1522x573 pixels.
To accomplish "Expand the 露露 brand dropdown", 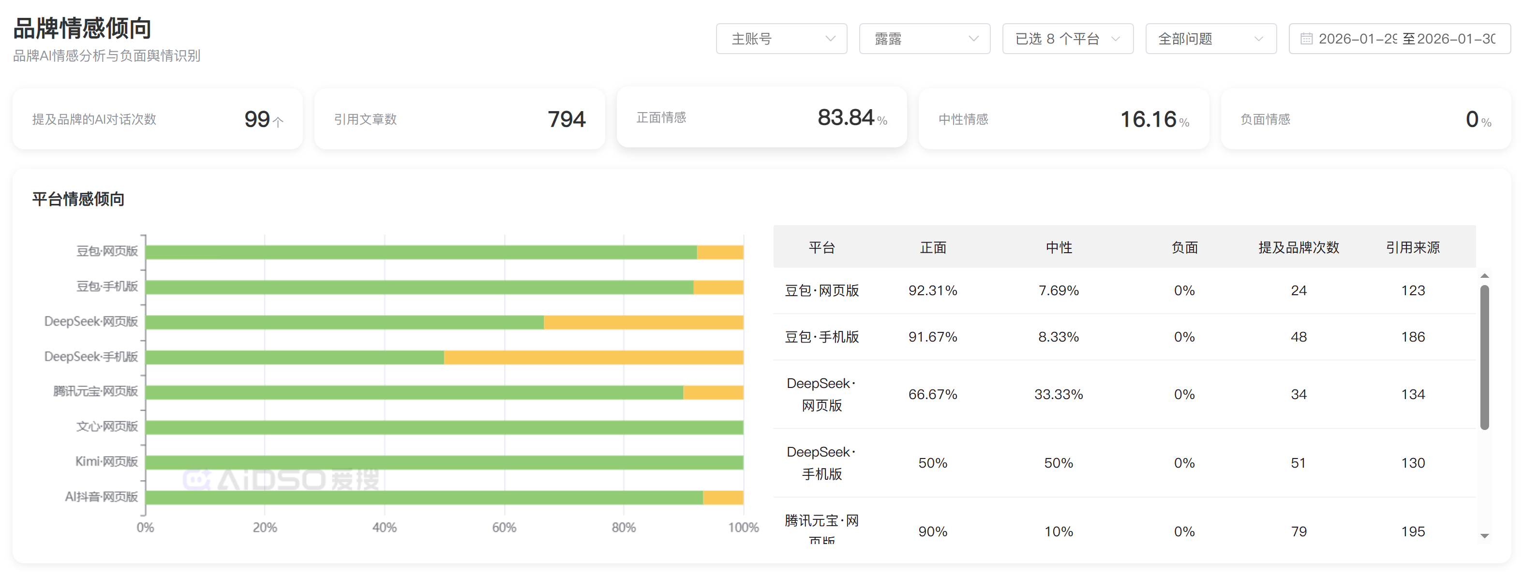I will (924, 39).
